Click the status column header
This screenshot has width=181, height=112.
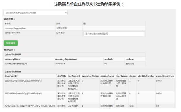tap(133, 76)
